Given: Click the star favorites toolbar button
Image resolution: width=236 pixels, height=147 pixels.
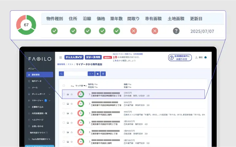Looking at the screenshot, I should point(97,74).
